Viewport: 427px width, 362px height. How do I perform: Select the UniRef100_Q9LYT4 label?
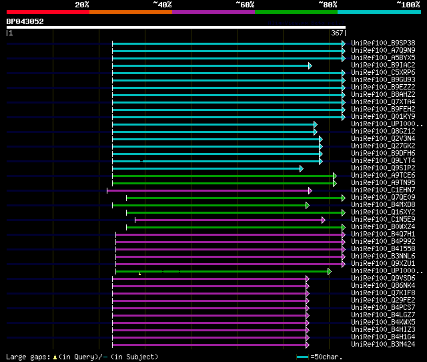383,161
